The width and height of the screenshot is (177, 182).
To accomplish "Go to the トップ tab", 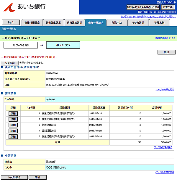I will 11,22.
